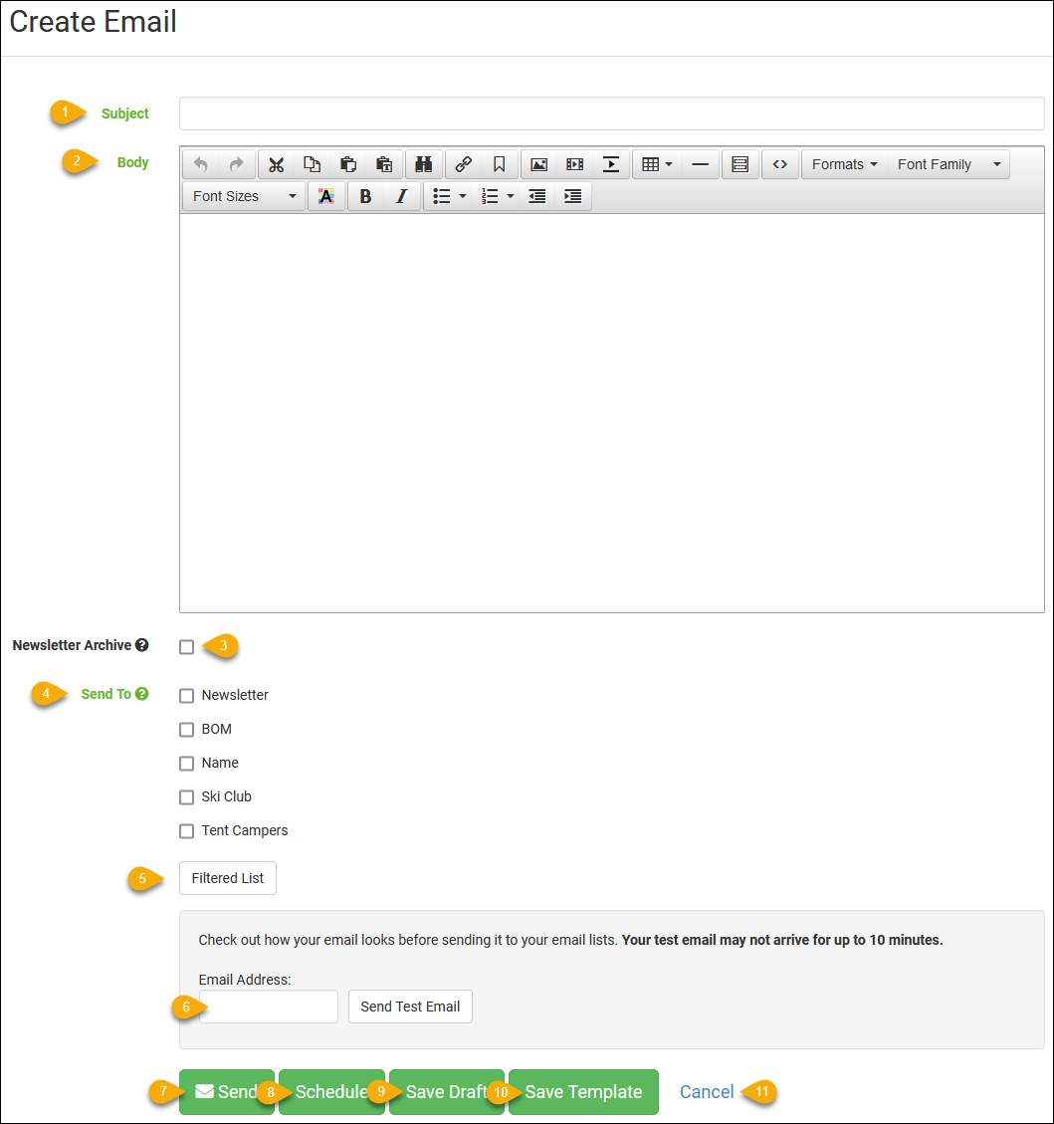Image resolution: width=1054 pixels, height=1124 pixels.
Task: Open the Filtered List button
Action: click(x=228, y=878)
